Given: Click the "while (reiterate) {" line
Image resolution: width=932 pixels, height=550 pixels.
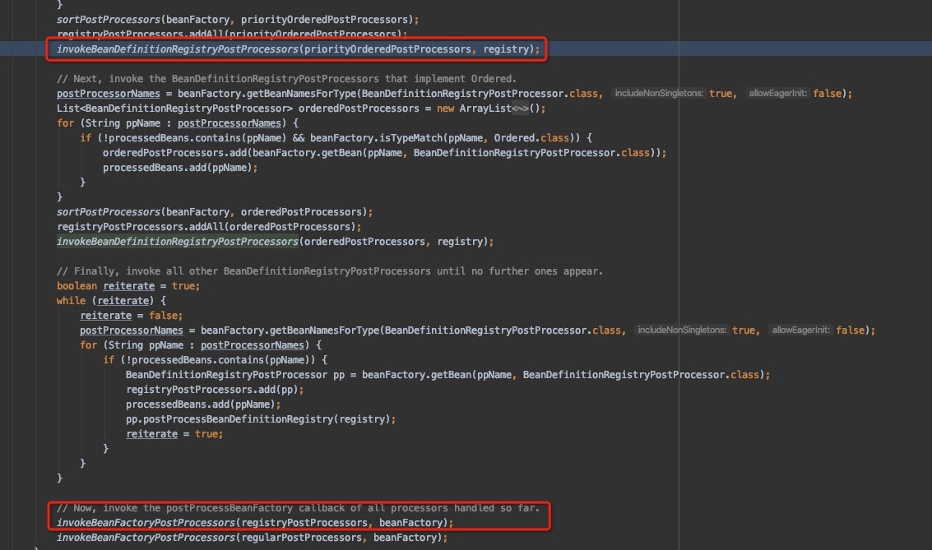Looking at the screenshot, I should tap(111, 301).
